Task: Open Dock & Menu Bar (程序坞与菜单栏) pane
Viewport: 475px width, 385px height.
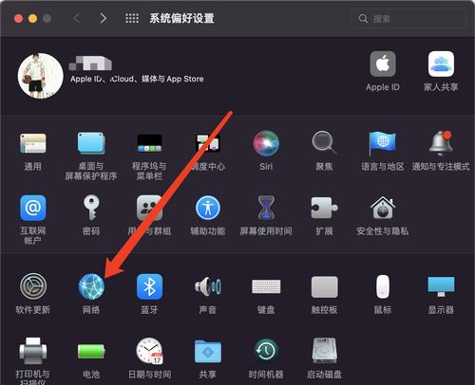Action: pos(149,143)
